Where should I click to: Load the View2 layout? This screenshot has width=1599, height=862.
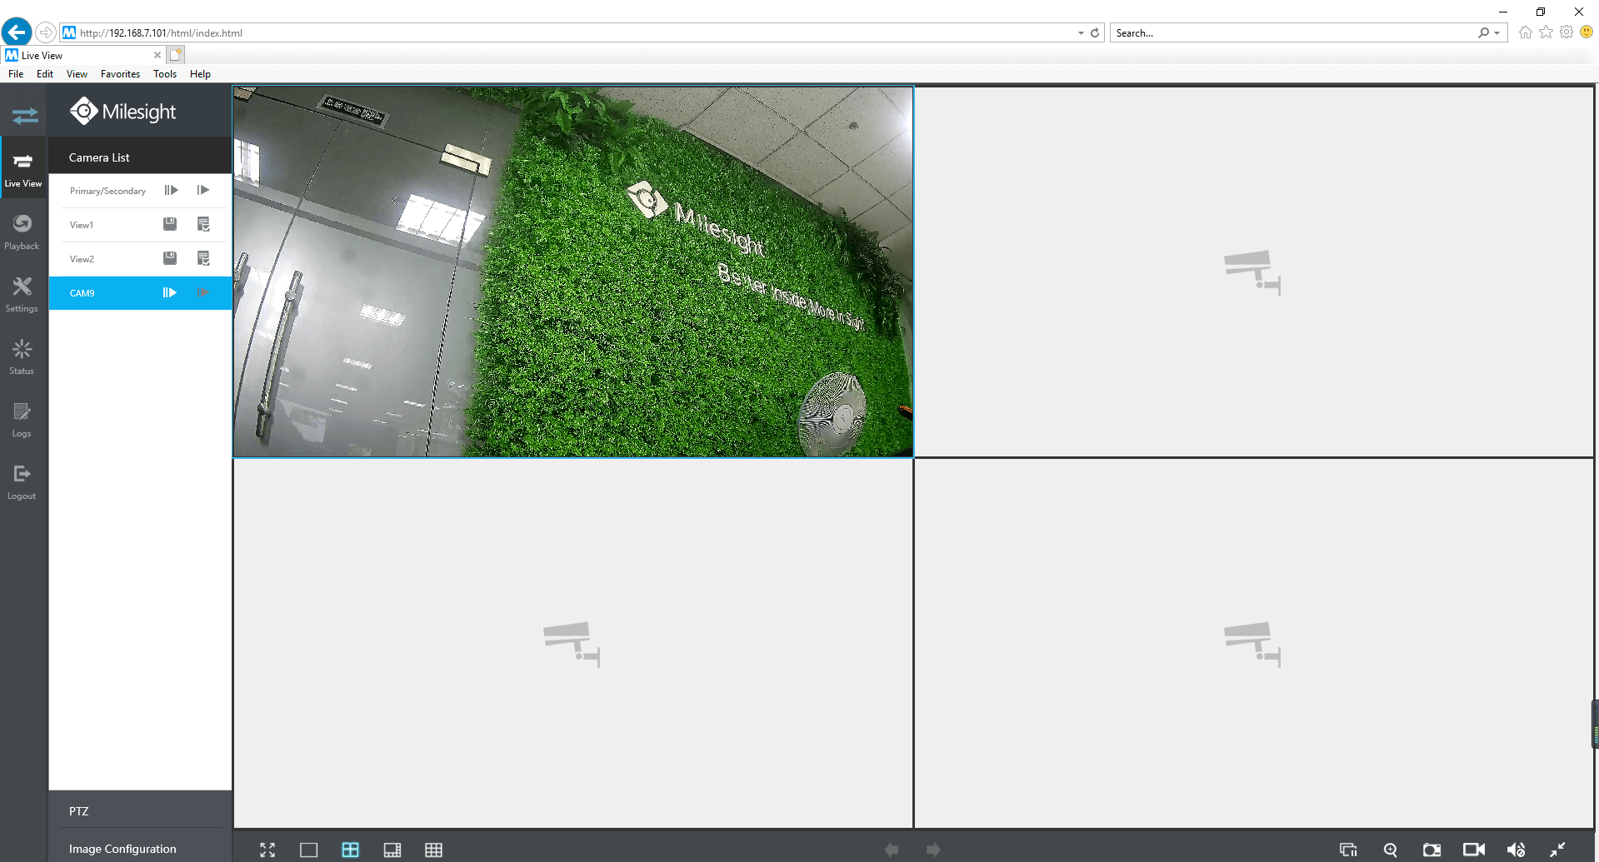(203, 258)
